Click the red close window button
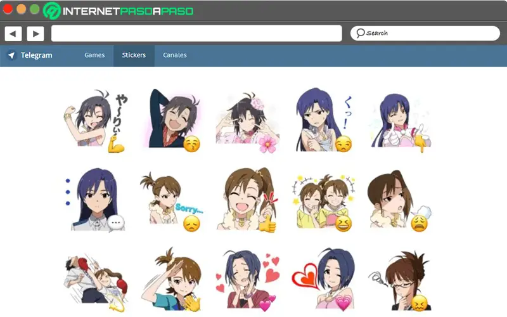This screenshot has height=317, width=507. tap(8, 9)
